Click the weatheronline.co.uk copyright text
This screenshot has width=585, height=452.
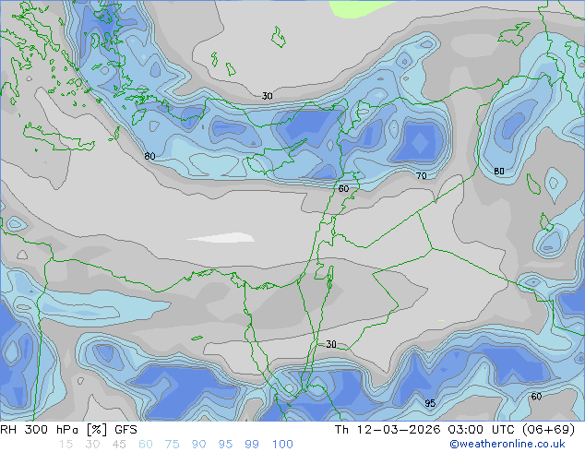point(507,444)
